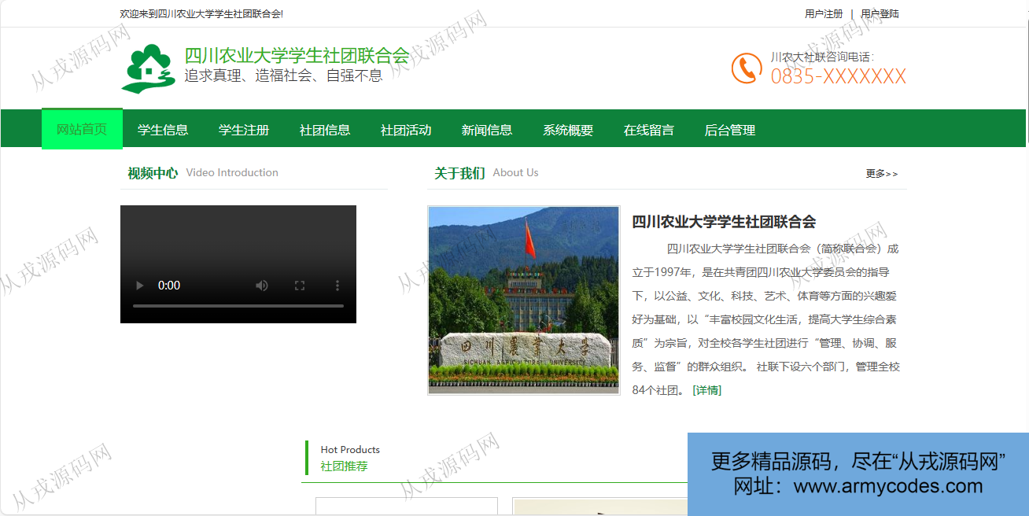Screen dimensions: 1029x516
Task: Open the 系统概要 menu item
Action: pos(568,130)
